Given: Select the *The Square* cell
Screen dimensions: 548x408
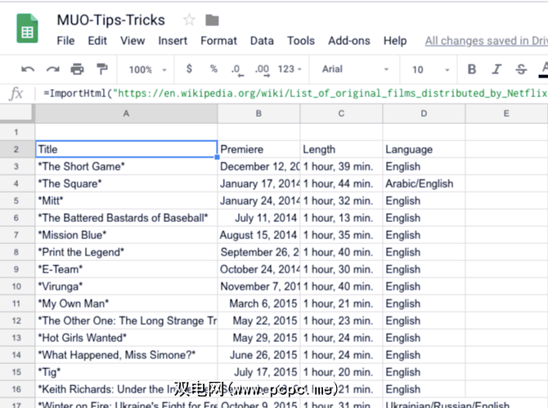Looking at the screenshot, I should coord(126,184).
